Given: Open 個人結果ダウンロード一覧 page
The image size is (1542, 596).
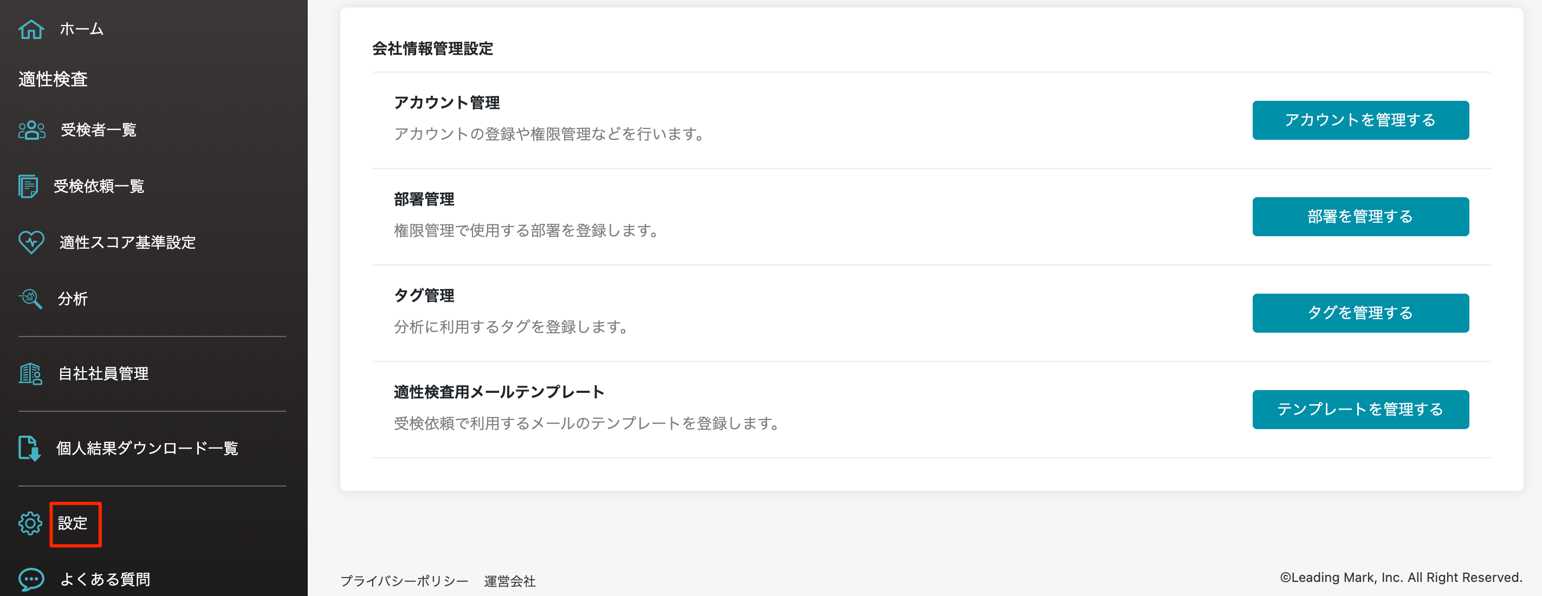Looking at the screenshot, I should (x=147, y=448).
